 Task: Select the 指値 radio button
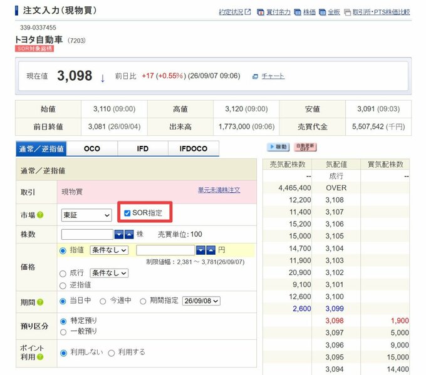coord(63,250)
